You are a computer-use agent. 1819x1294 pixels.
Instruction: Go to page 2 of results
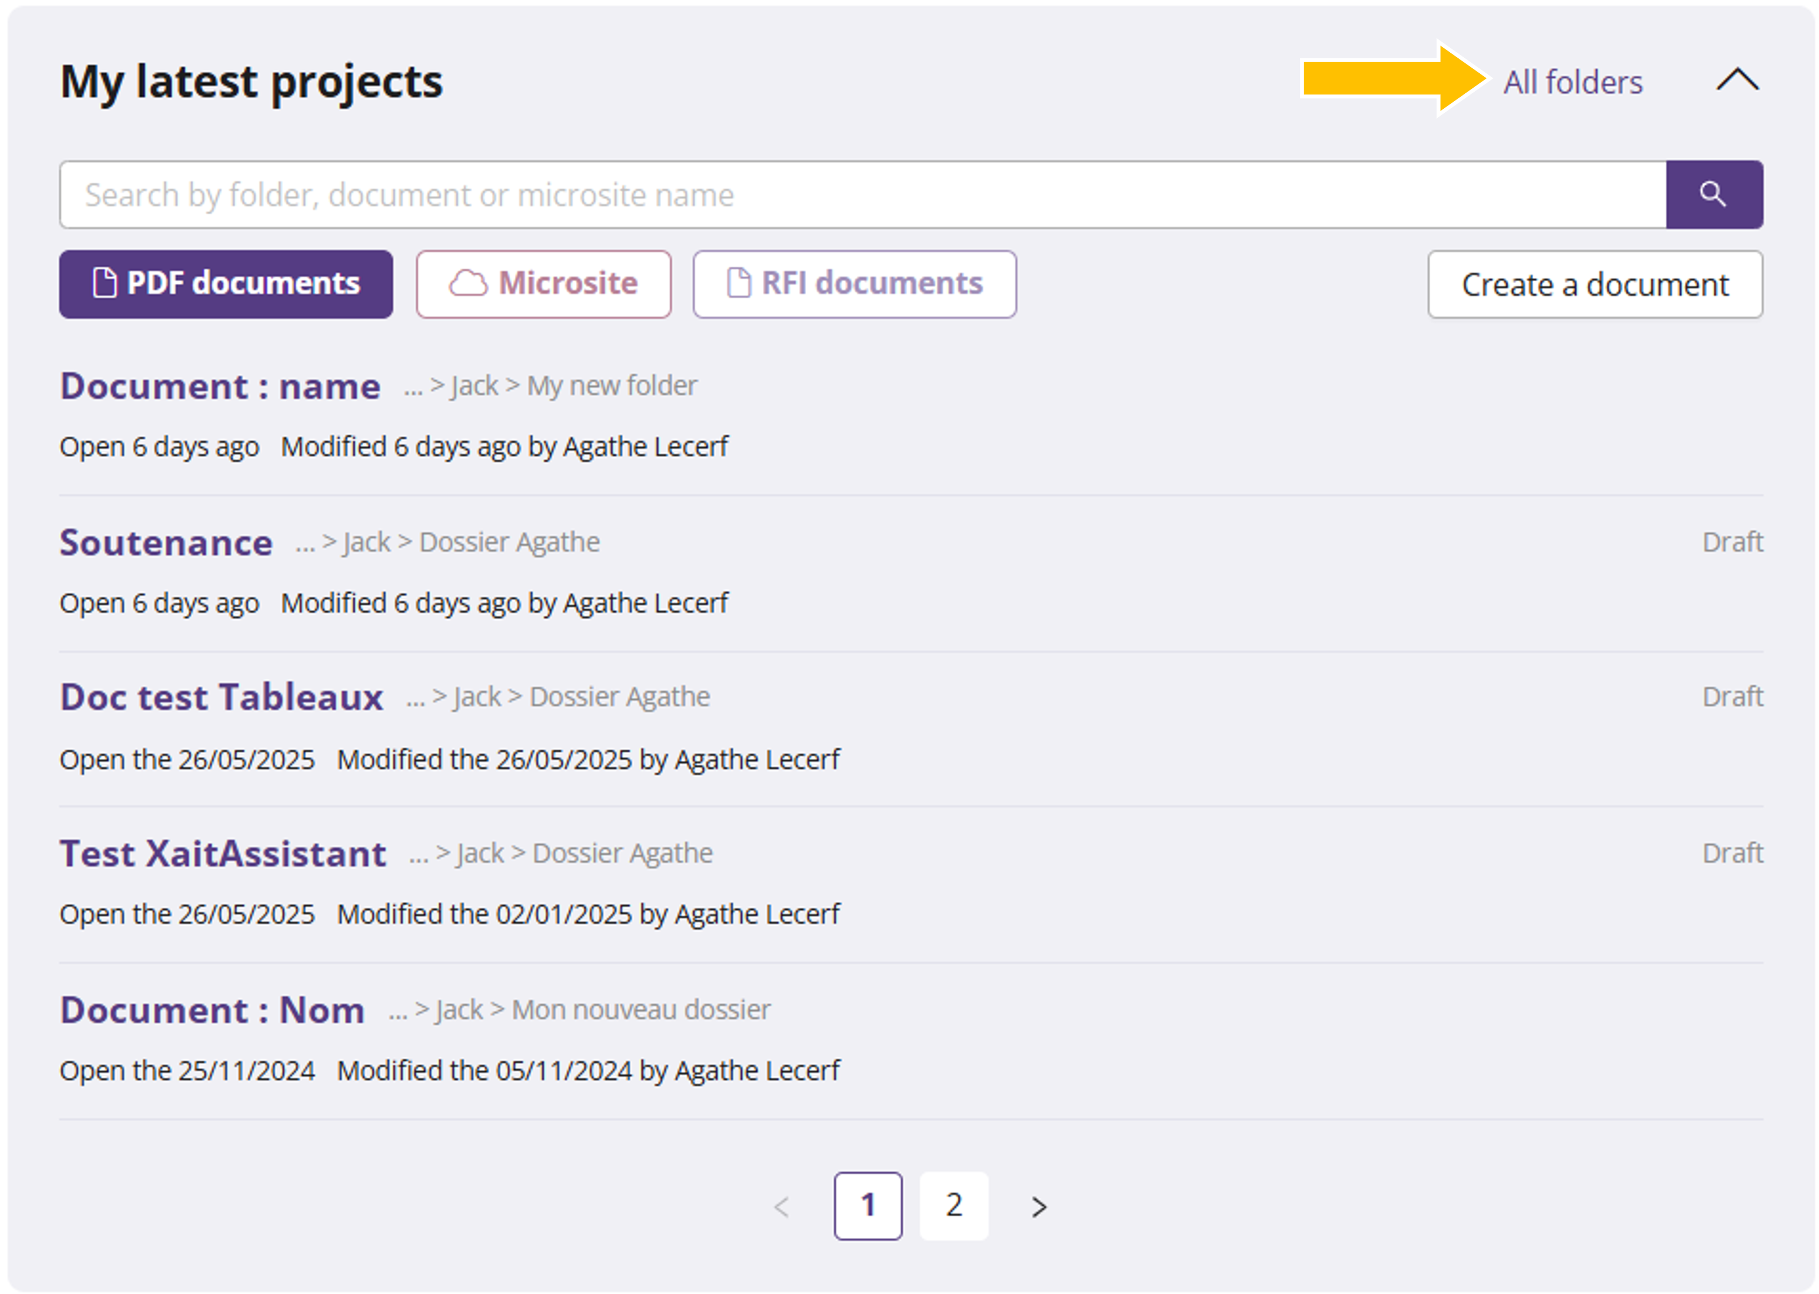coord(953,1205)
